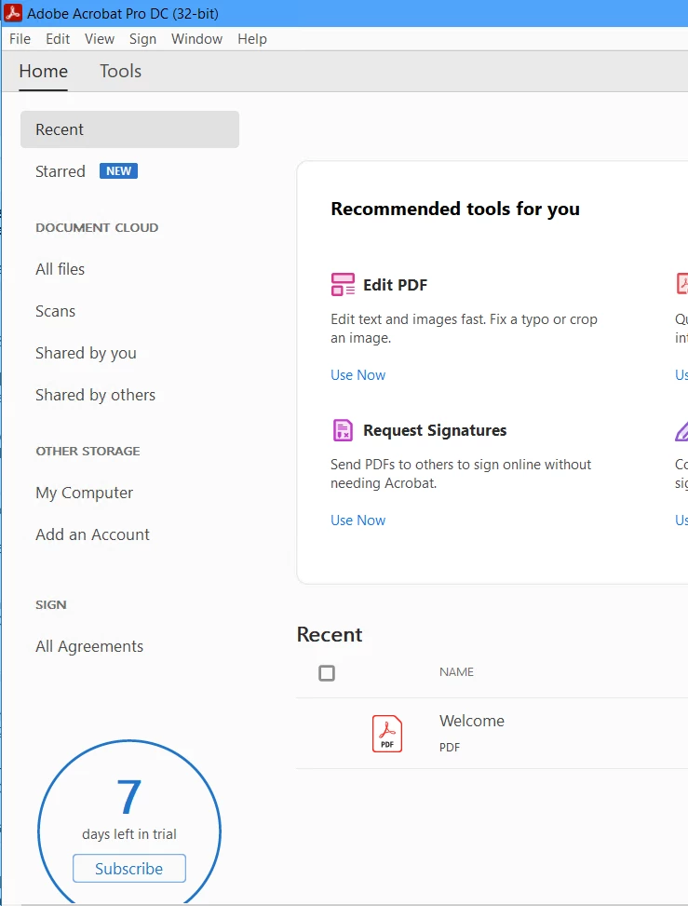This screenshot has width=688, height=906.
Task: Switch to the Home tab
Action: coord(44,71)
